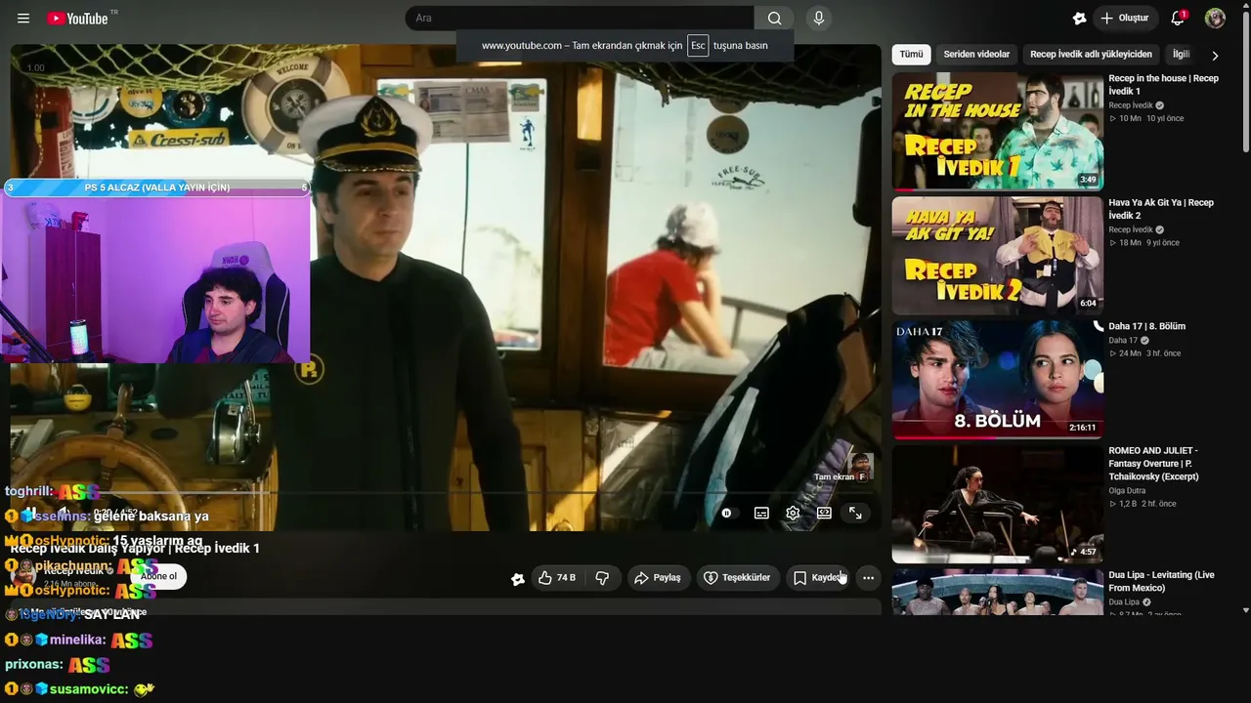This screenshot has height=703, width=1251.
Task: Select Recep İvedik adlı yükleyiciden chip
Action: click(x=1091, y=55)
